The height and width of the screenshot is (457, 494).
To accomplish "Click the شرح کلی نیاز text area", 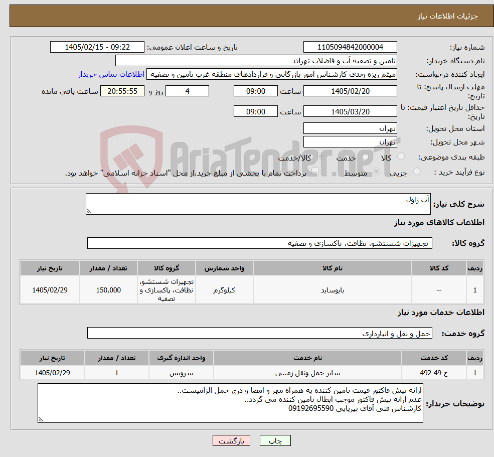I will 258,204.
